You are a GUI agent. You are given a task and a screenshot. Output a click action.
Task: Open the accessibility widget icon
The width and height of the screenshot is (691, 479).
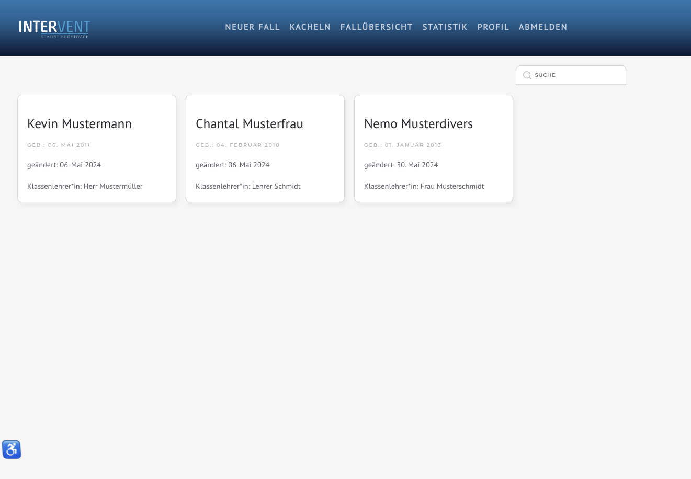click(12, 449)
